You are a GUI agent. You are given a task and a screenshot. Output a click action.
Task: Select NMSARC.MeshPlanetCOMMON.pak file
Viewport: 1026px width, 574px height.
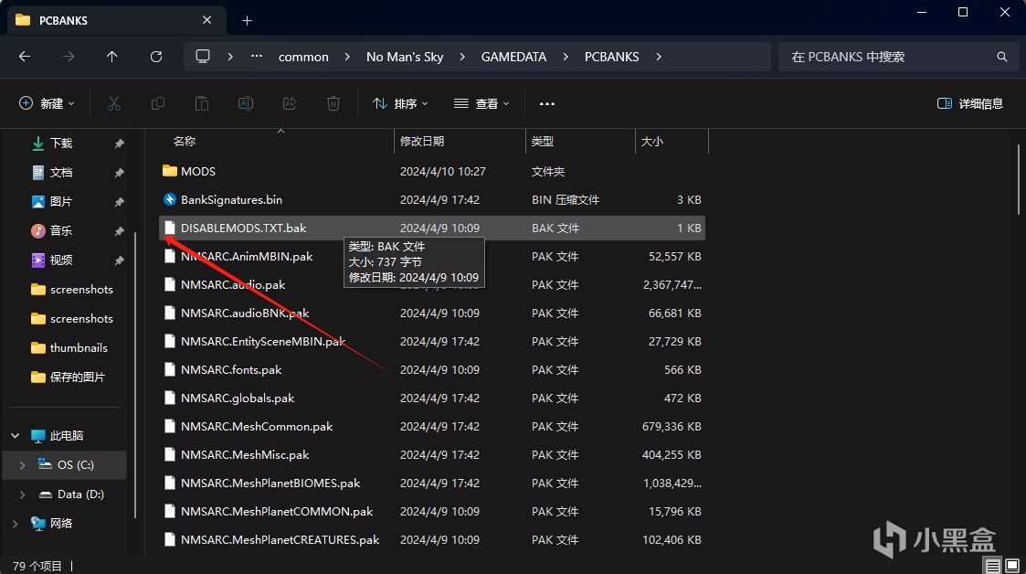pyautogui.click(x=432, y=511)
